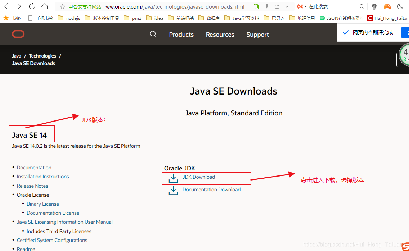Open the Resources menu

pyautogui.click(x=220, y=35)
